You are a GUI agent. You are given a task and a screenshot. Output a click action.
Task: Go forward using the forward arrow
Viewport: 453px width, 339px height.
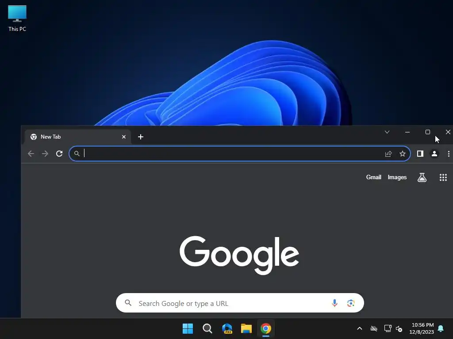click(45, 154)
